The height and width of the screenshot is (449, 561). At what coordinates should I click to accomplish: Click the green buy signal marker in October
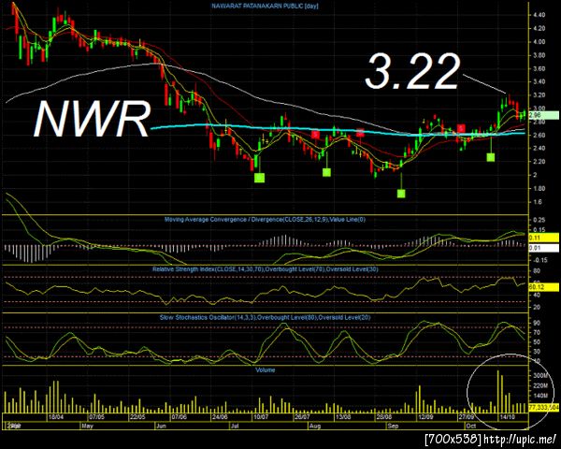click(491, 157)
